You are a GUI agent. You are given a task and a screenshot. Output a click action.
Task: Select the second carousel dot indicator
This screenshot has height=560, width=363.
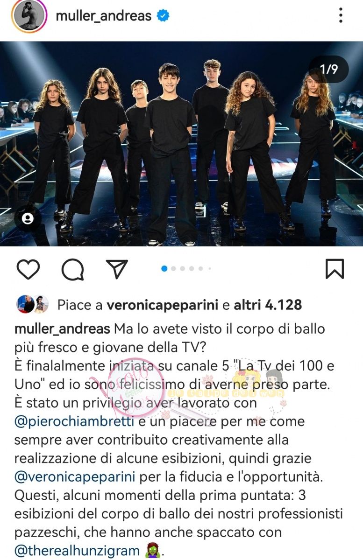174,268
